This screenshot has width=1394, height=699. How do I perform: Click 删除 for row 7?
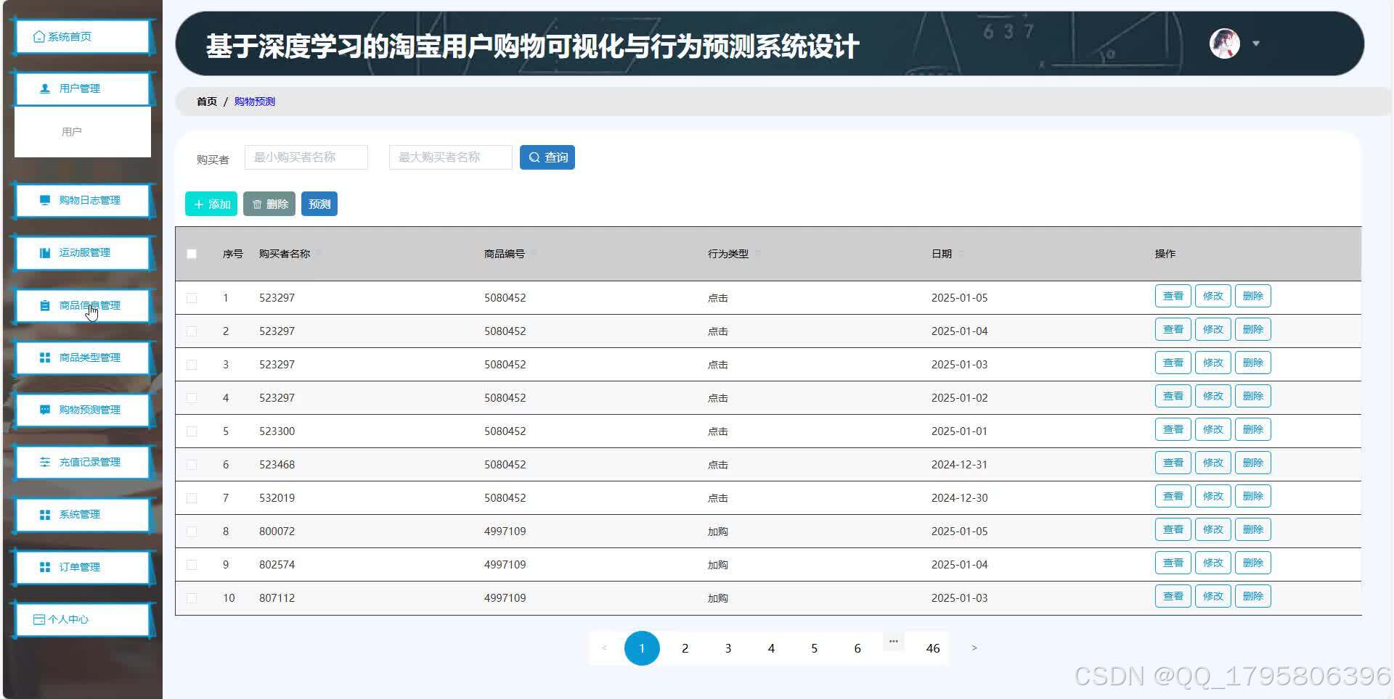1253,496
